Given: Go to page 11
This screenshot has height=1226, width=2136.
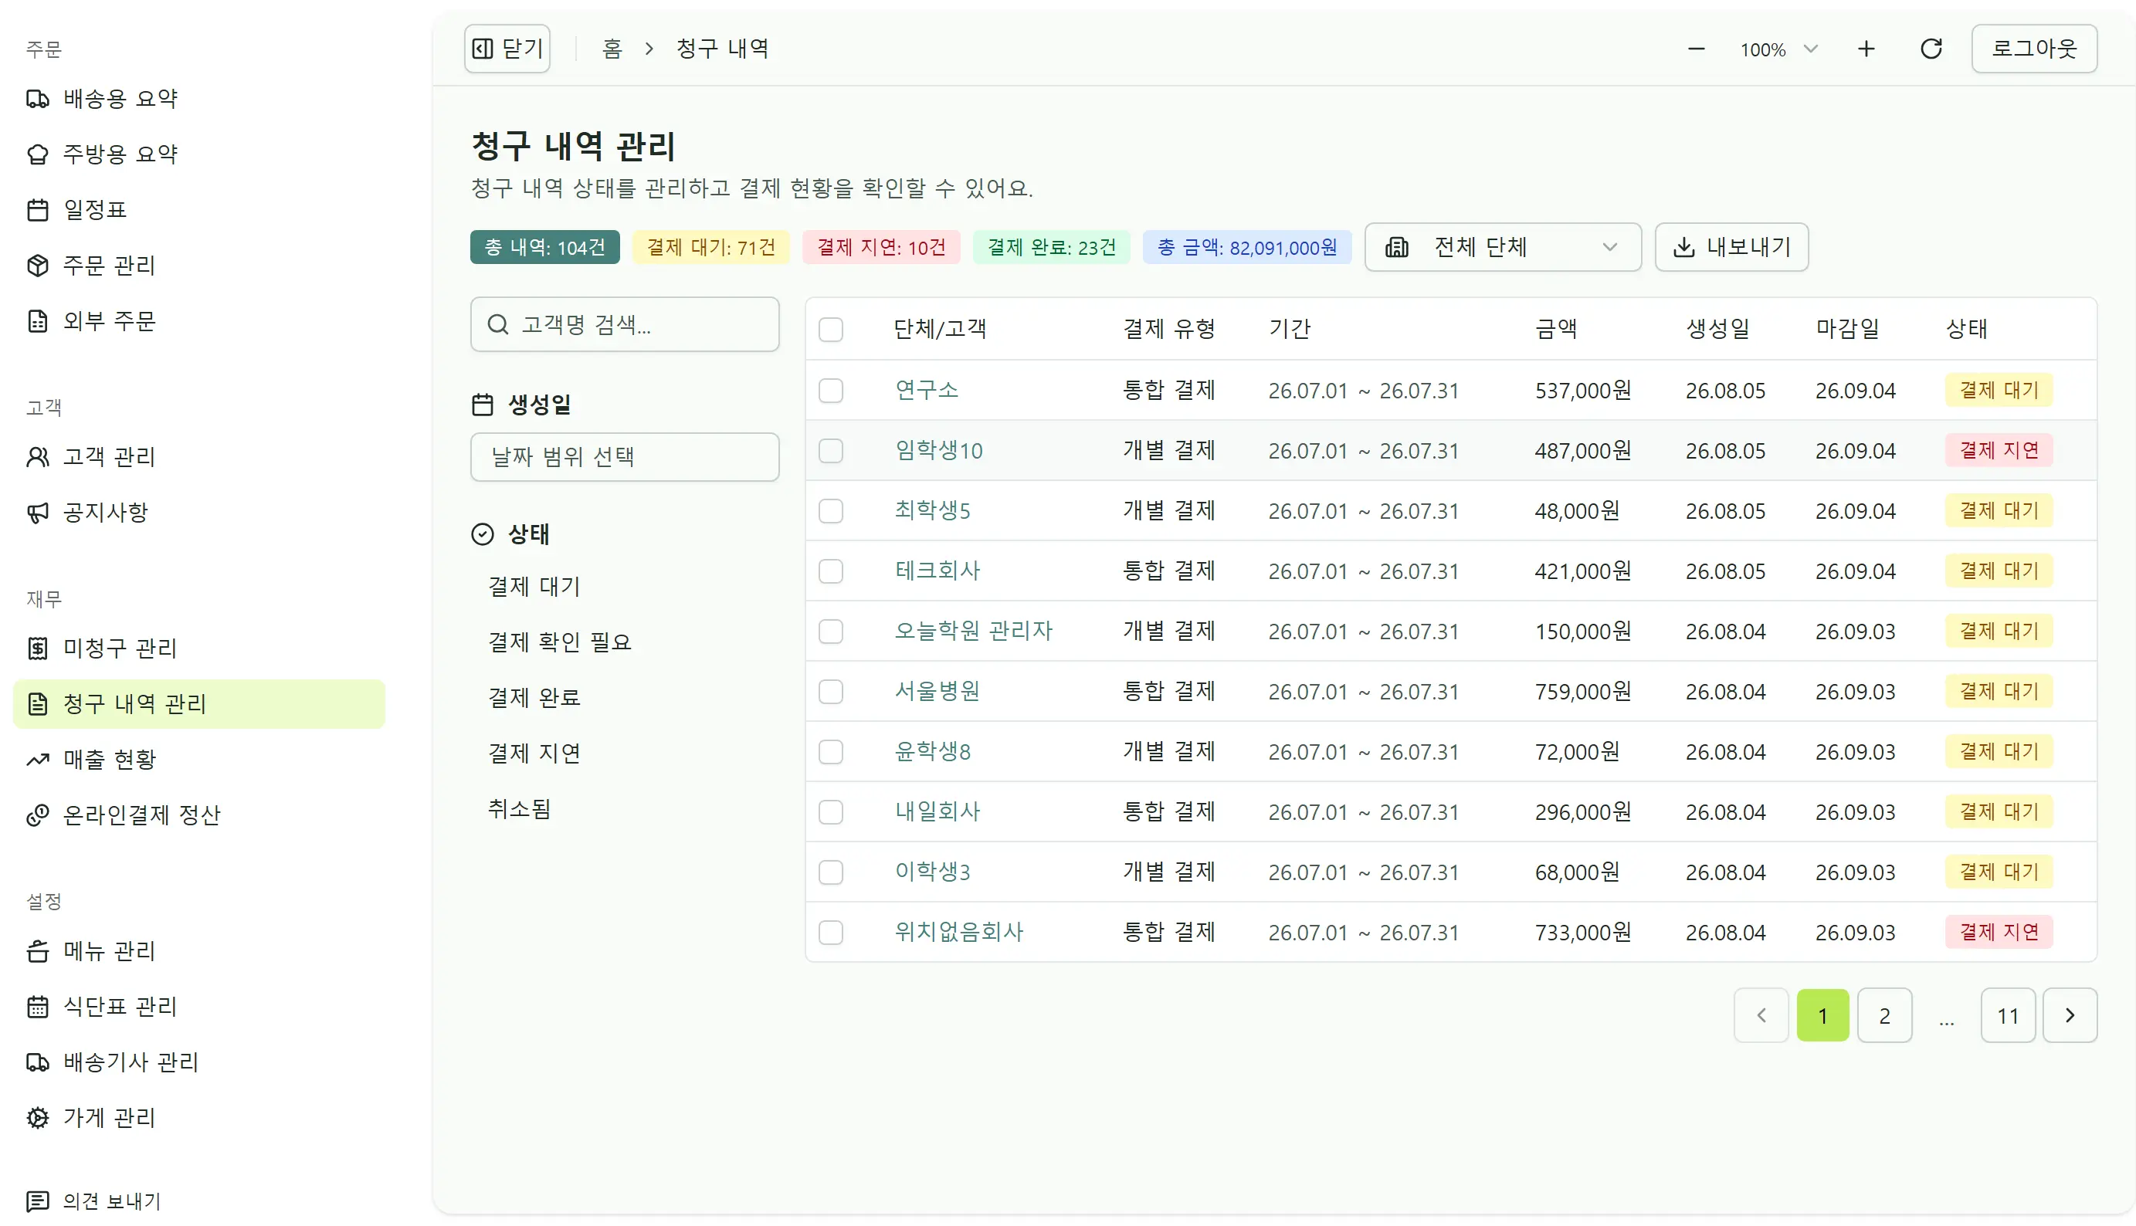Looking at the screenshot, I should tap(2008, 1015).
